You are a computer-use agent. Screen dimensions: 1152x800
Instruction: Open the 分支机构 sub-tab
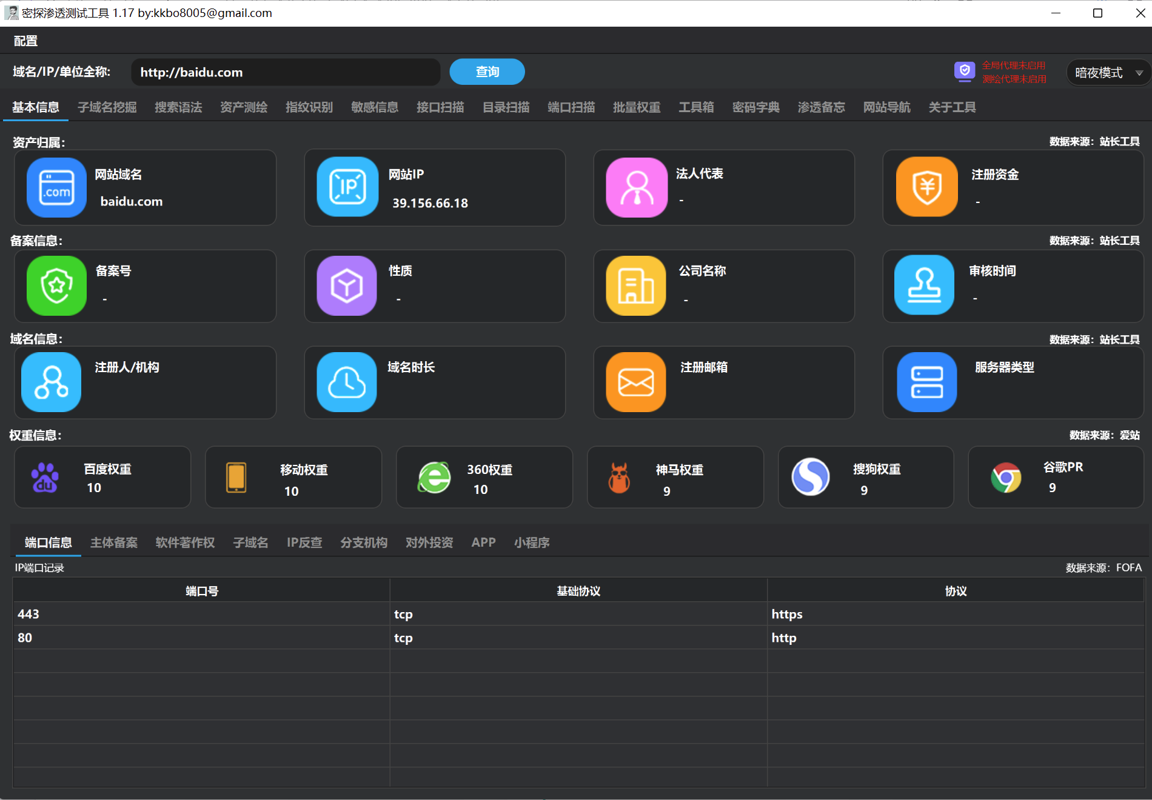point(364,542)
